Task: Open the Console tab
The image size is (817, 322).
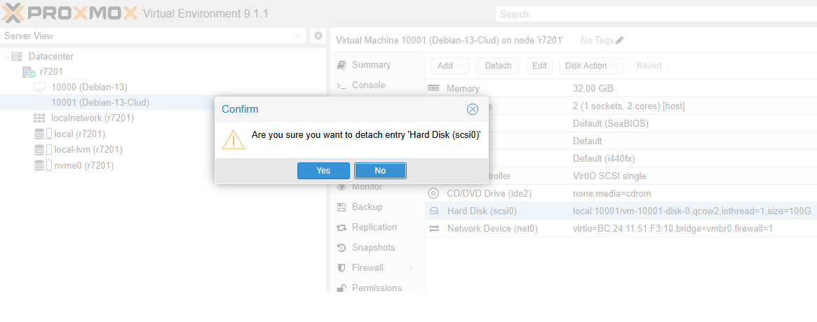Action: [368, 85]
